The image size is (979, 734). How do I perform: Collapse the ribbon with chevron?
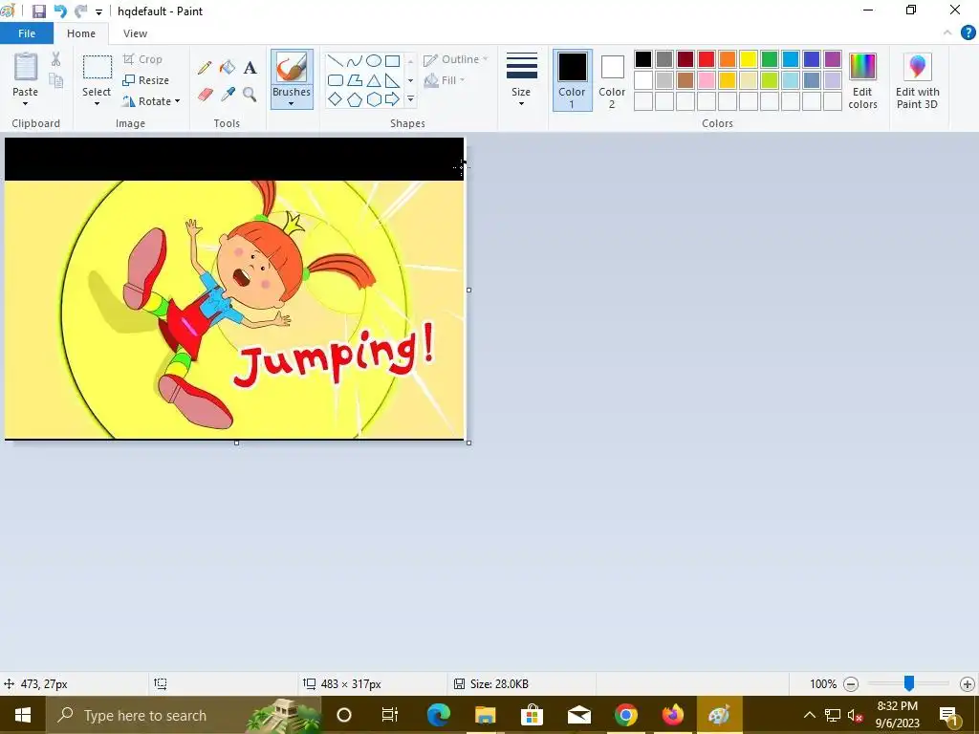point(947,32)
